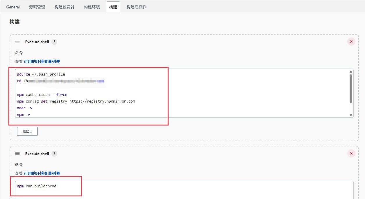This screenshot has width=365, height=199.
Task: Click the drag handle of the second Execute shell step
Action: 17,153
